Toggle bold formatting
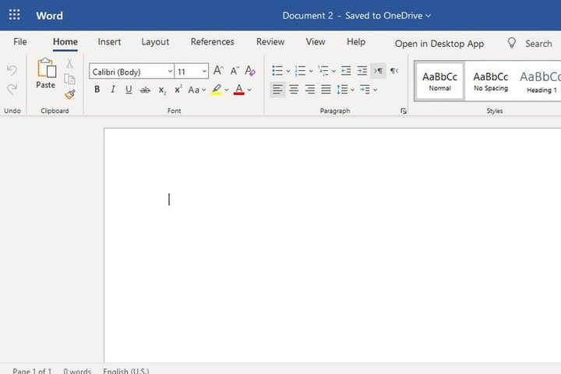This screenshot has width=561, height=374. coord(97,90)
